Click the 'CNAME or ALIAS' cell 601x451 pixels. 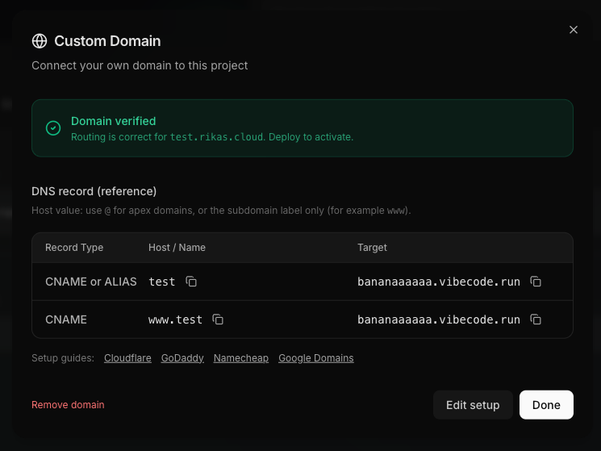[91, 282]
